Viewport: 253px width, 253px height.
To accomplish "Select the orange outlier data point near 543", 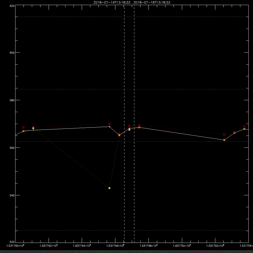I will point(109,188).
